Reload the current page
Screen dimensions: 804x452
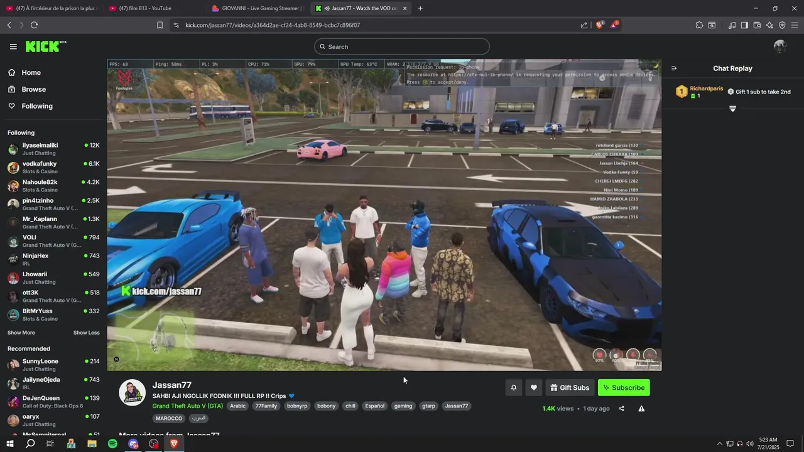pos(34,25)
